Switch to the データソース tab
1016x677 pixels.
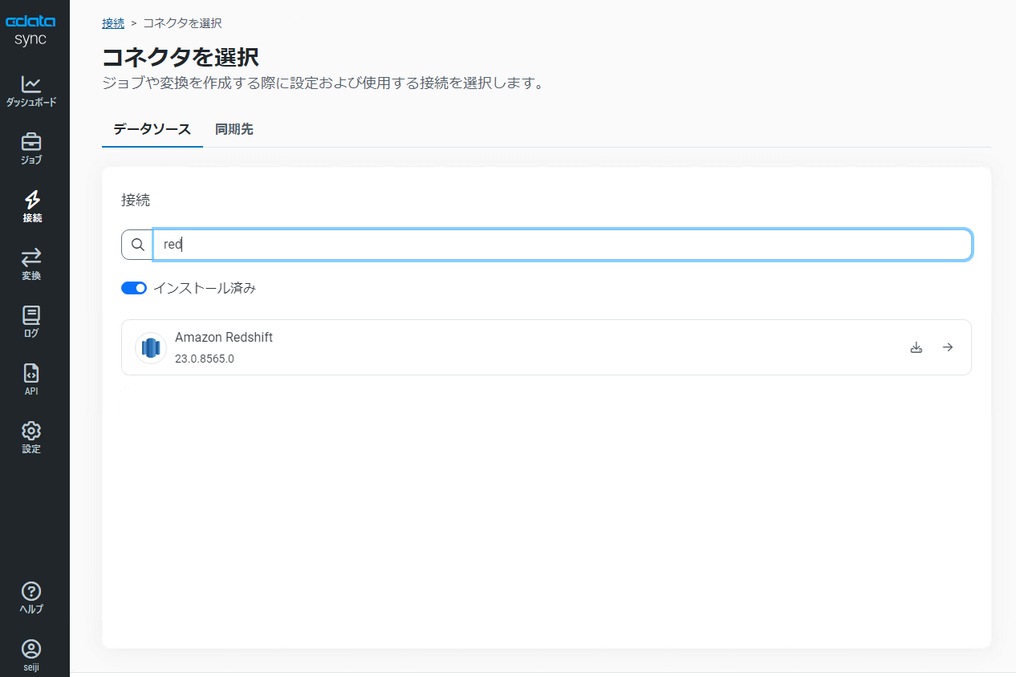coord(152,129)
